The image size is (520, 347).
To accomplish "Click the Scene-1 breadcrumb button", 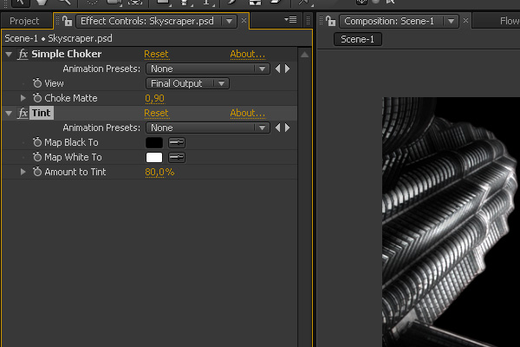I will (x=357, y=39).
